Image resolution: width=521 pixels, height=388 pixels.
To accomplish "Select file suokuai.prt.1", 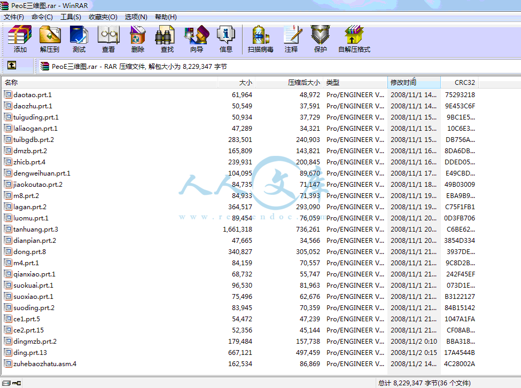I will [x=33, y=285].
